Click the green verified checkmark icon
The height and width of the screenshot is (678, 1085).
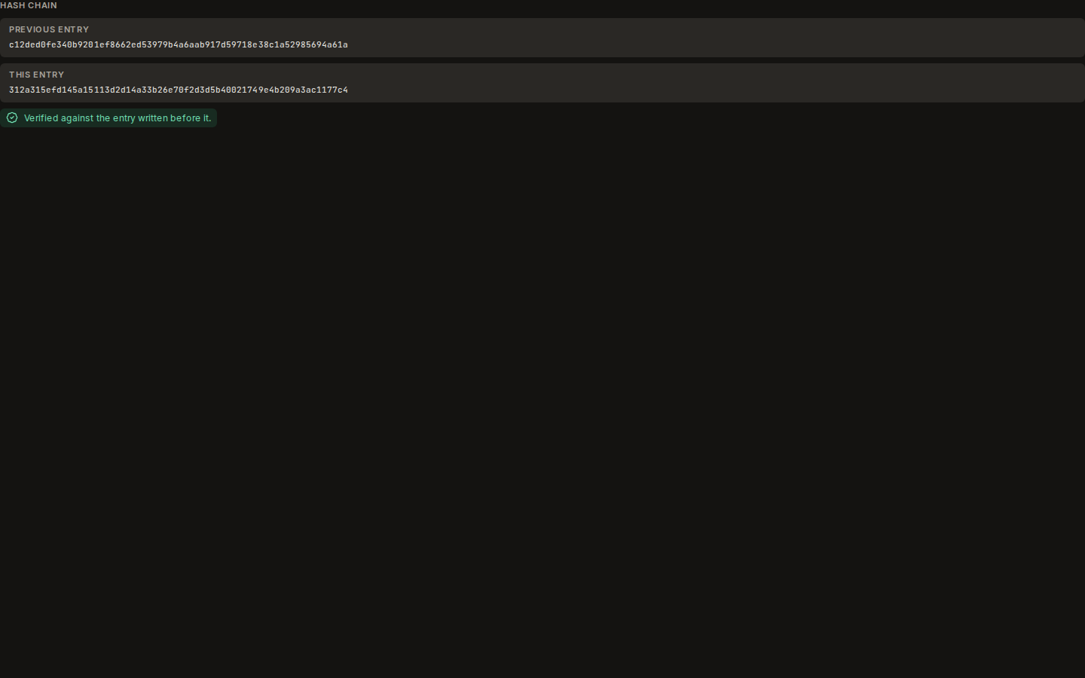pos(12,118)
